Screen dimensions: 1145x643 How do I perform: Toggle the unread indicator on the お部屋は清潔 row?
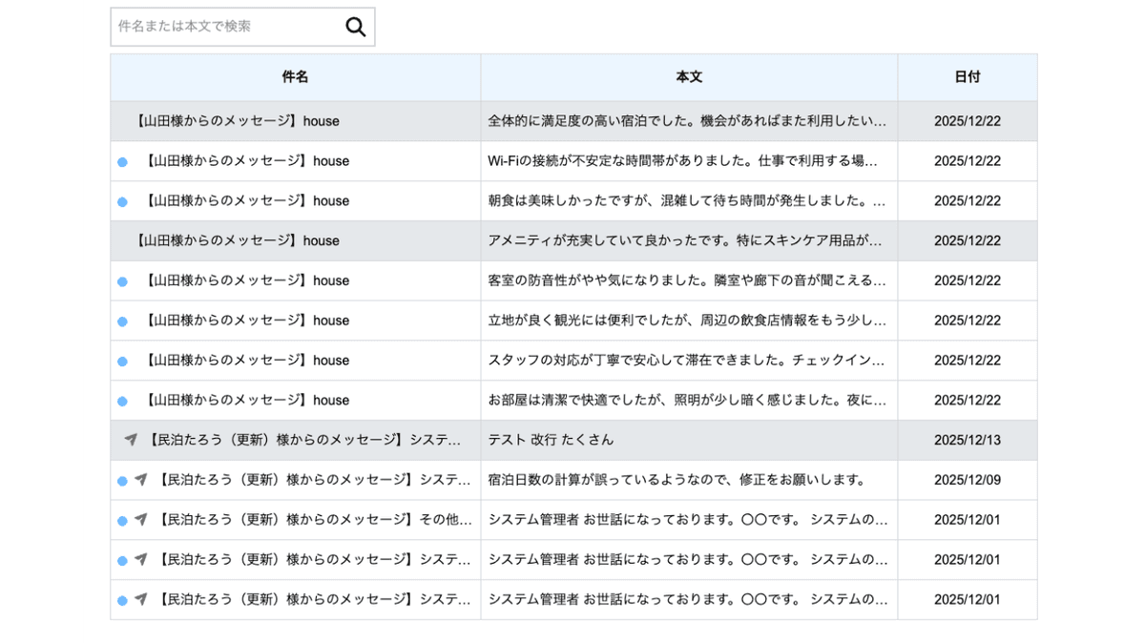[x=121, y=400]
